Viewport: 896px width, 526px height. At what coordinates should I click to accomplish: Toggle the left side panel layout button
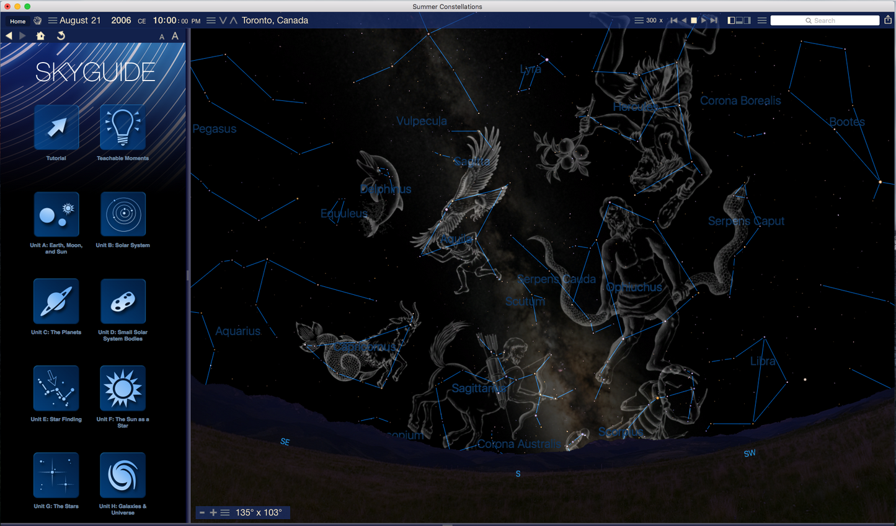pyautogui.click(x=731, y=20)
